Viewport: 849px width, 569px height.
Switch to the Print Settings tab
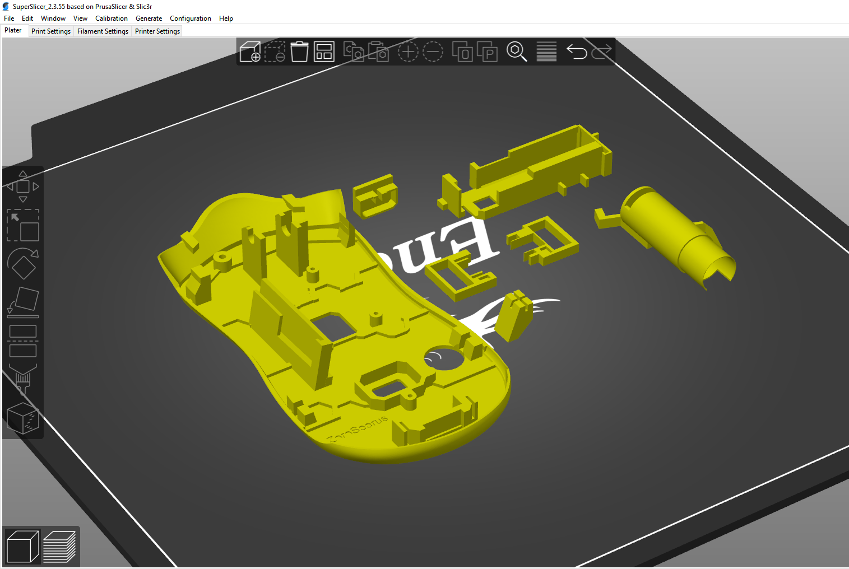(x=51, y=31)
